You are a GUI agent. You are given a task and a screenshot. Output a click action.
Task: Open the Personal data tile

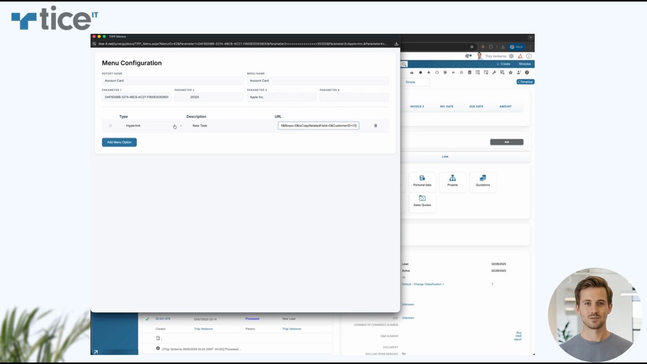(x=422, y=181)
